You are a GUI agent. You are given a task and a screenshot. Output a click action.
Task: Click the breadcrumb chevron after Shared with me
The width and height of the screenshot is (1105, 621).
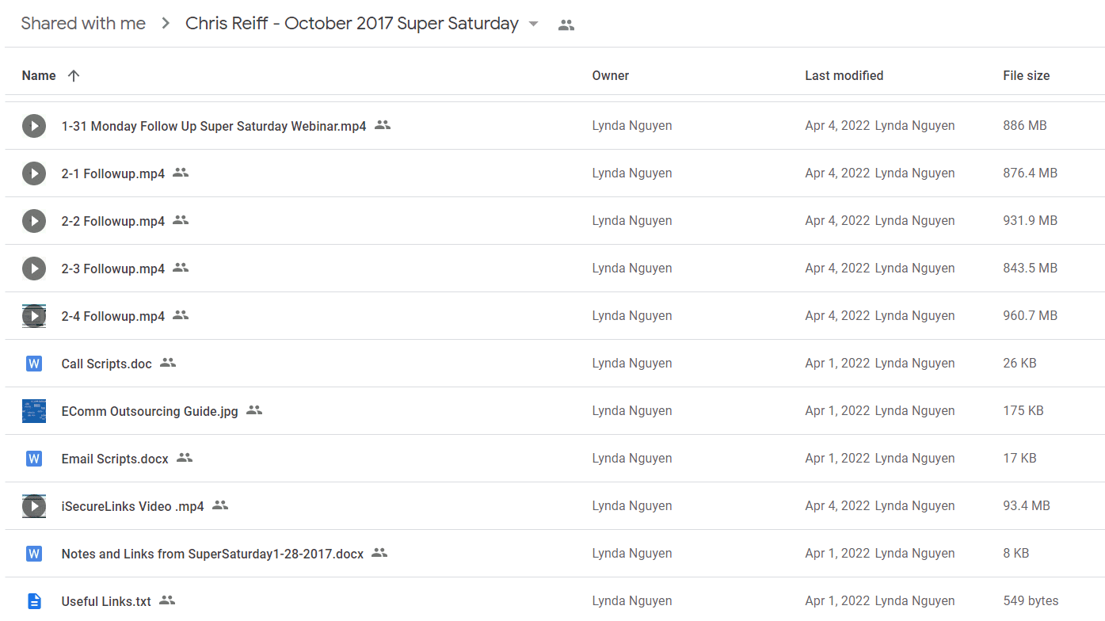click(166, 24)
